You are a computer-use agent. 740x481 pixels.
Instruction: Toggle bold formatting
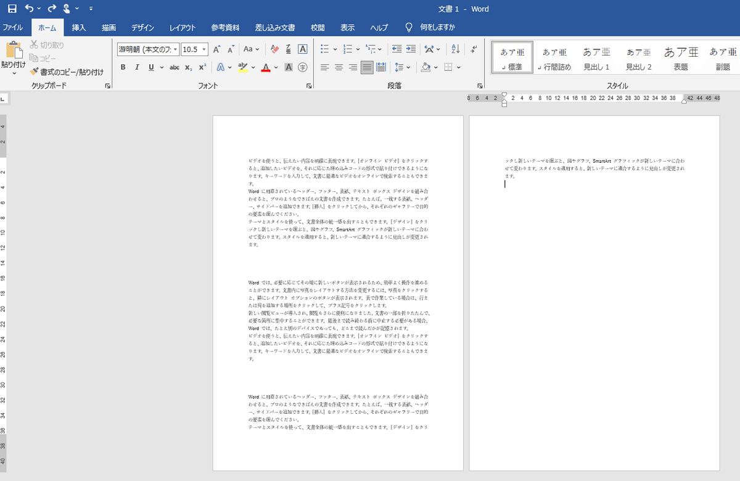coord(123,66)
